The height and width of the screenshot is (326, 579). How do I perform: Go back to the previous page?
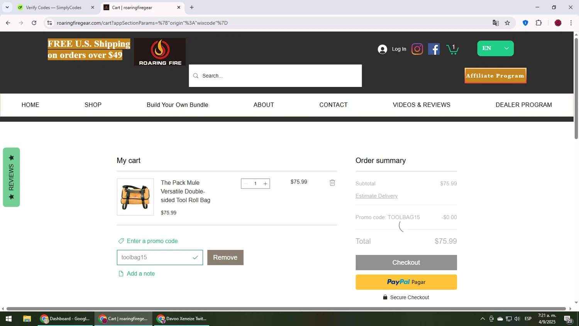click(x=8, y=23)
